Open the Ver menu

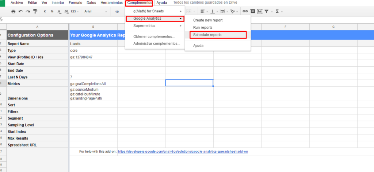pyautogui.click(x=44, y=3)
